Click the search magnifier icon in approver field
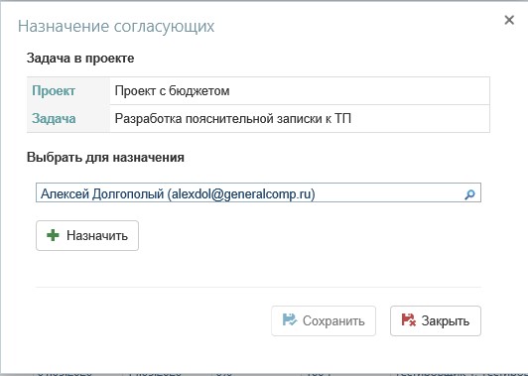The width and height of the screenshot is (528, 376). (x=469, y=194)
